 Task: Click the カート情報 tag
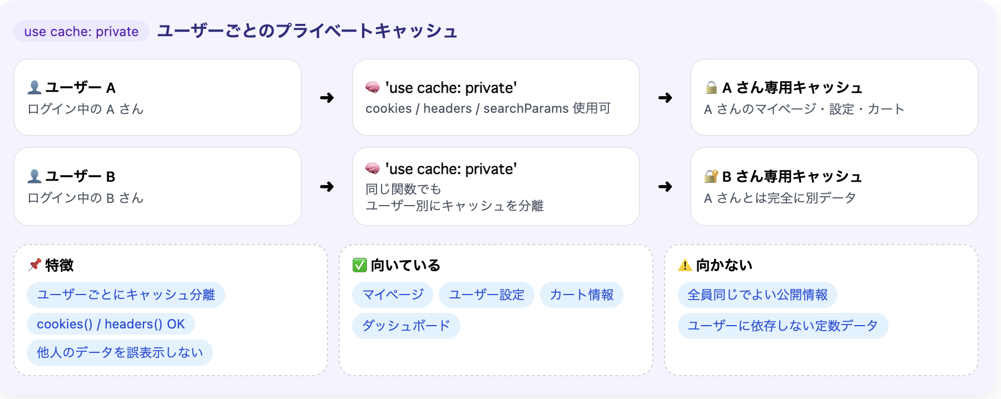point(582,295)
